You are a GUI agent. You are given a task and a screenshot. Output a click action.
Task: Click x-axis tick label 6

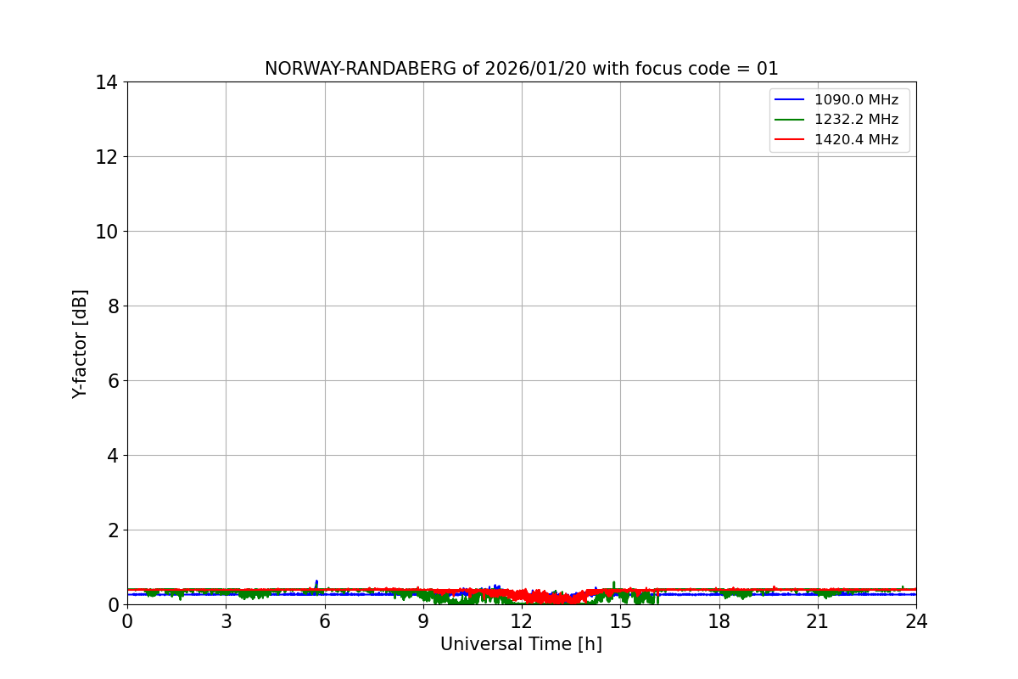[325, 621]
